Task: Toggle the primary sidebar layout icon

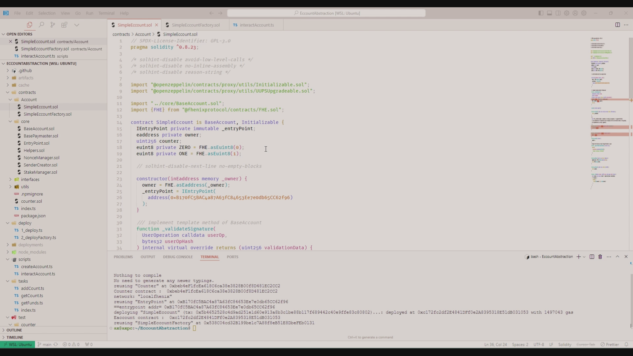Action: (x=541, y=13)
